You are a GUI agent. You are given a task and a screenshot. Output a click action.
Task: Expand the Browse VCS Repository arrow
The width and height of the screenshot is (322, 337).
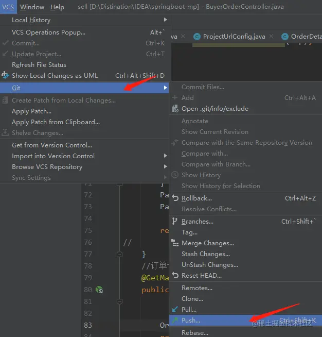pos(165,166)
